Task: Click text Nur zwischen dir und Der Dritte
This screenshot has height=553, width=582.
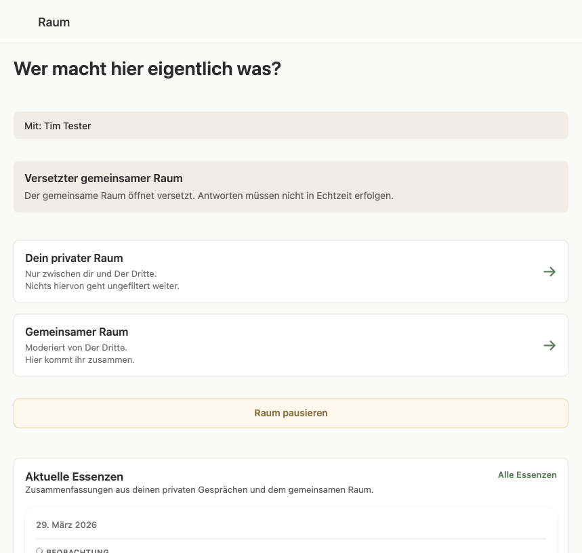Action: pos(91,273)
